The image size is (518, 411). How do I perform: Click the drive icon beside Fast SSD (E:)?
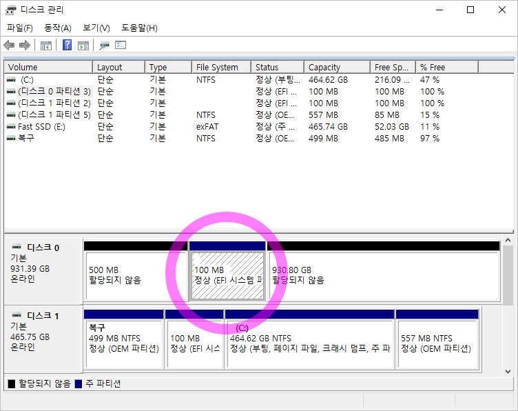click(11, 127)
